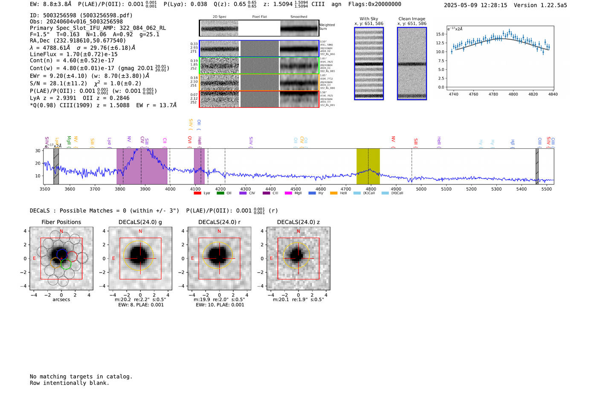Click the 'Primary Spec_Slot_IFU_AMP' line
This screenshot has height=406, width=597.
98,28
